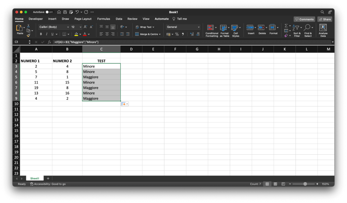
Task: Toggle the AutoSave switch
Action: (x=49, y=12)
